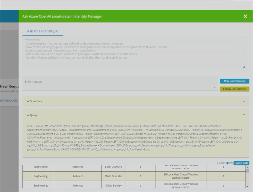Viewport: 253px width, 192px height.
Task: Start a New Conversation
Action: coord(234,81)
